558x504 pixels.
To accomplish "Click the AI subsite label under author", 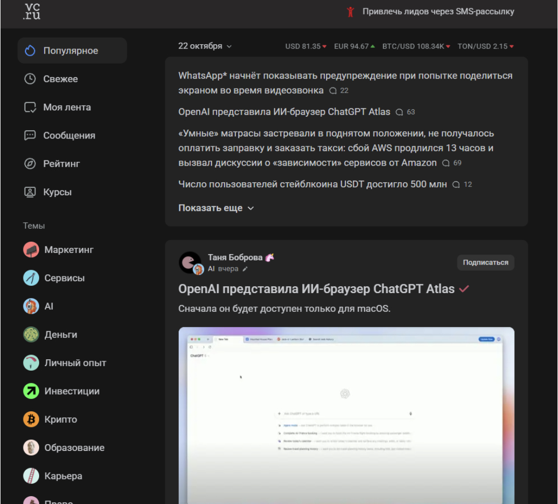I will pos(211,269).
